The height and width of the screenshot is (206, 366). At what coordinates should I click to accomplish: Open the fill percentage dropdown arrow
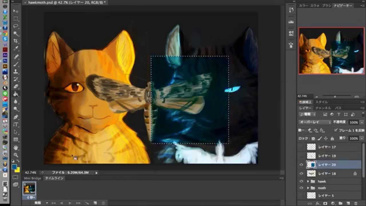point(362,138)
